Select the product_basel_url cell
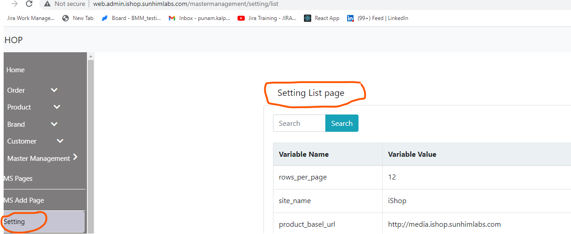This screenshot has height=234, width=571. (328, 224)
